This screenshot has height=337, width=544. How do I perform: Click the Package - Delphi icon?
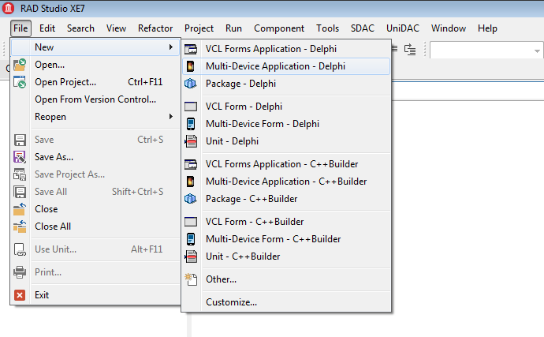coord(191,84)
